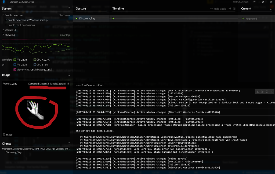Enable toast notifications checkbox
Viewport: 275px width, 174px height.
point(6,25)
